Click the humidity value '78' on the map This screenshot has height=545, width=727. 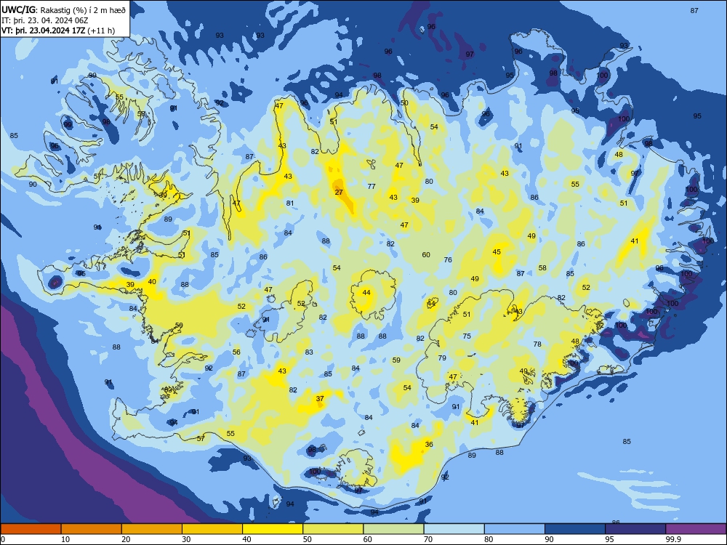pyautogui.click(x=537, y=344)
